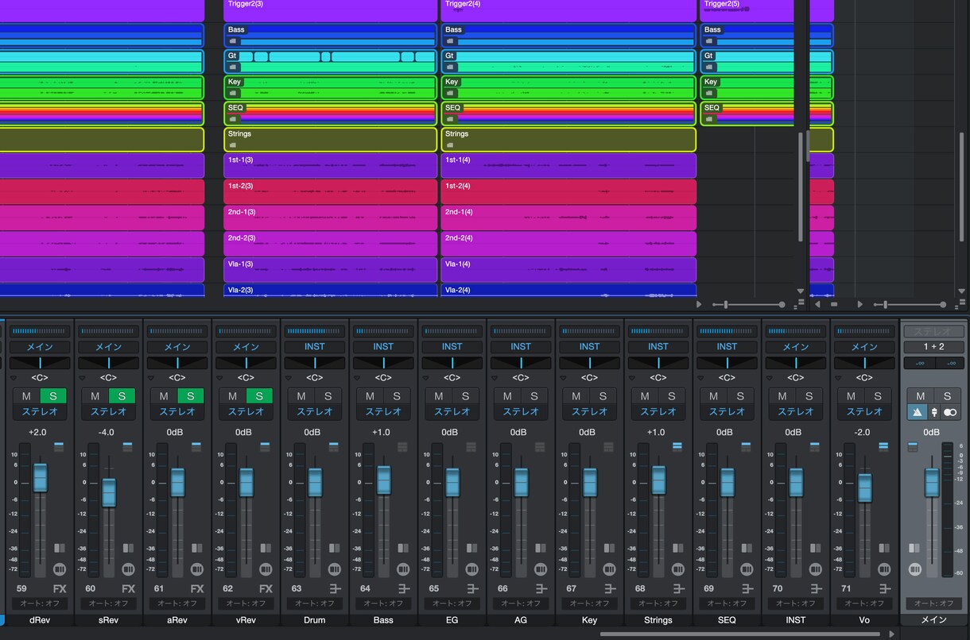The height and width of the screenshot is (640, 970).
Task: Open the round channel editor icon on メイン channel
Action: [x=915, y=569]
